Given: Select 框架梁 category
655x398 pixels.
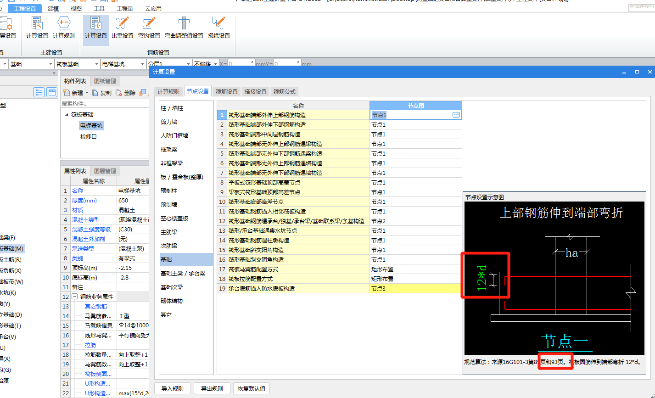Looking at the screenshot, I should click(x=186, y=149).
